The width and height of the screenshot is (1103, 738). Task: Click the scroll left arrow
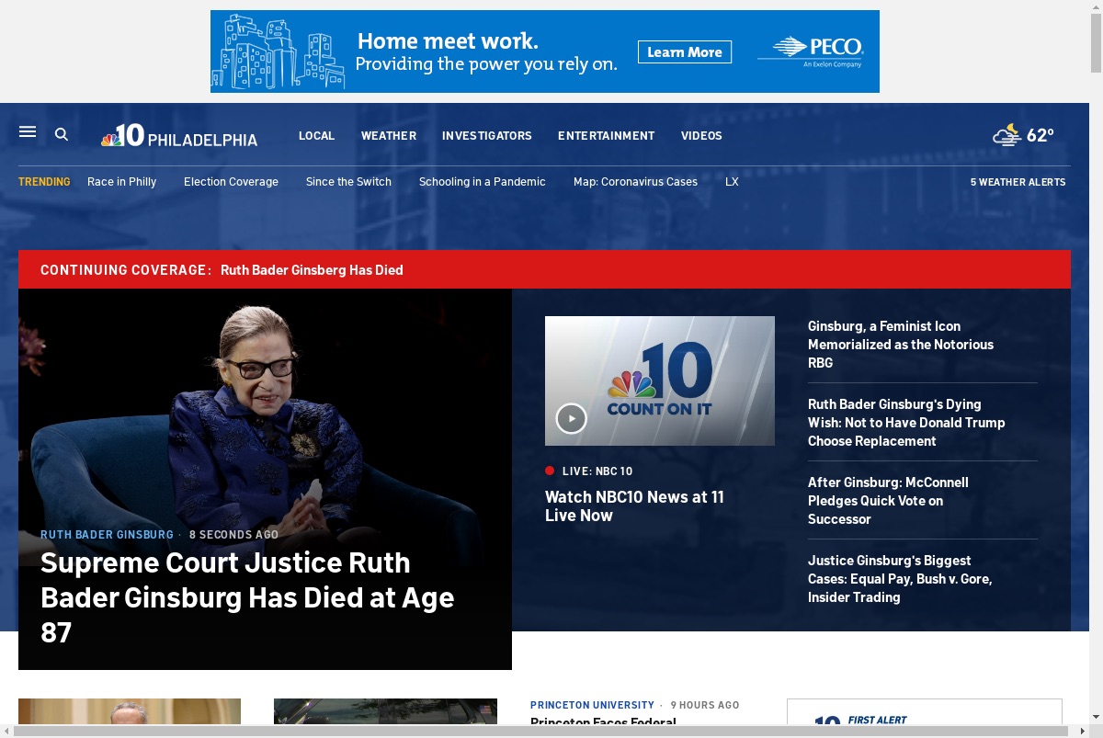coord(6,731)
